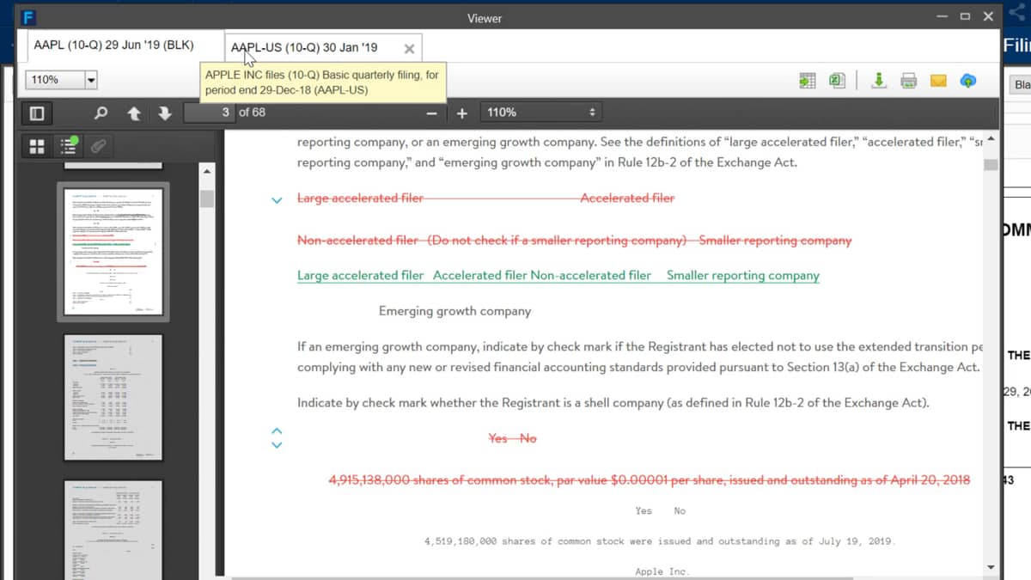
Task: Click the thumbnail panel scroll-up arrow
Action: tap(206, 170)
